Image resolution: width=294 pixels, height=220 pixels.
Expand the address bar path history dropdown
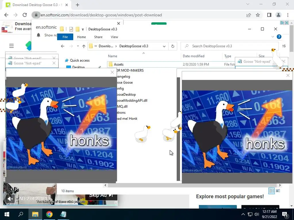point(164,46)
